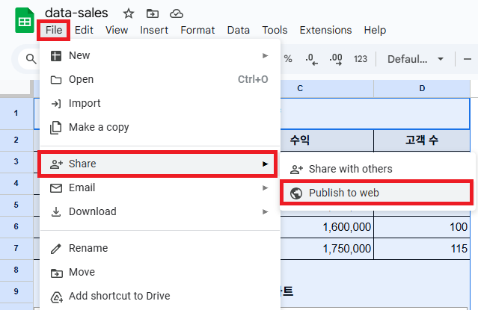This screenshot has height=310, width=478.
Task: Expand the New submenu arrow
Action: coord(266,55)
